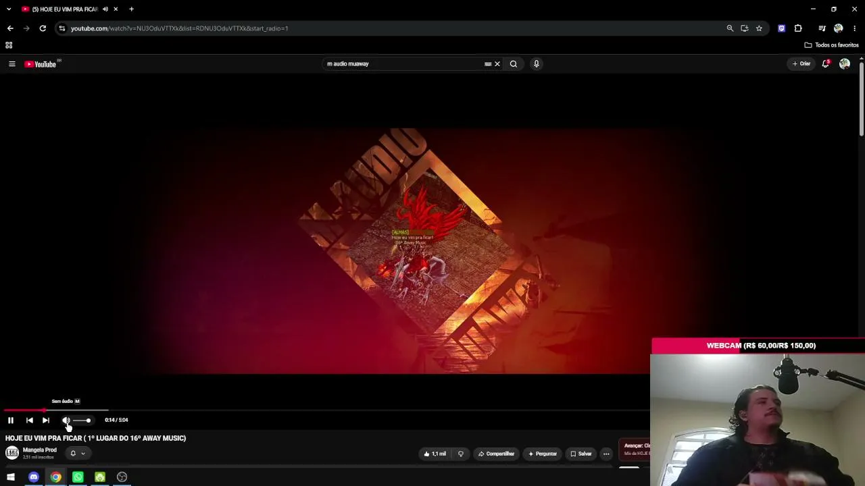Open the Mangela Prod channel avatar
Viewport: 865px width, 486px height.
coord(12,453)
